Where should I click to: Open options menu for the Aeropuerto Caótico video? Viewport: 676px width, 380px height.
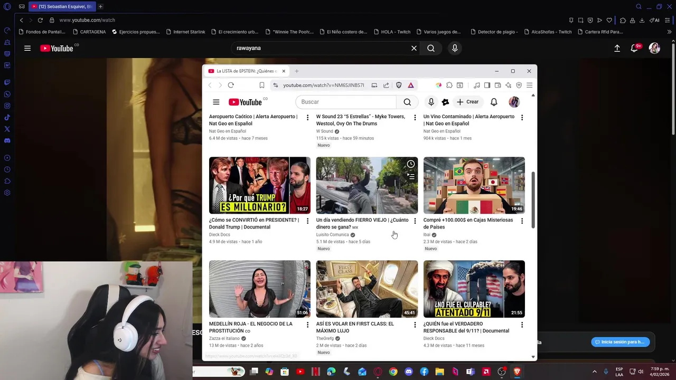click(307, 117)
